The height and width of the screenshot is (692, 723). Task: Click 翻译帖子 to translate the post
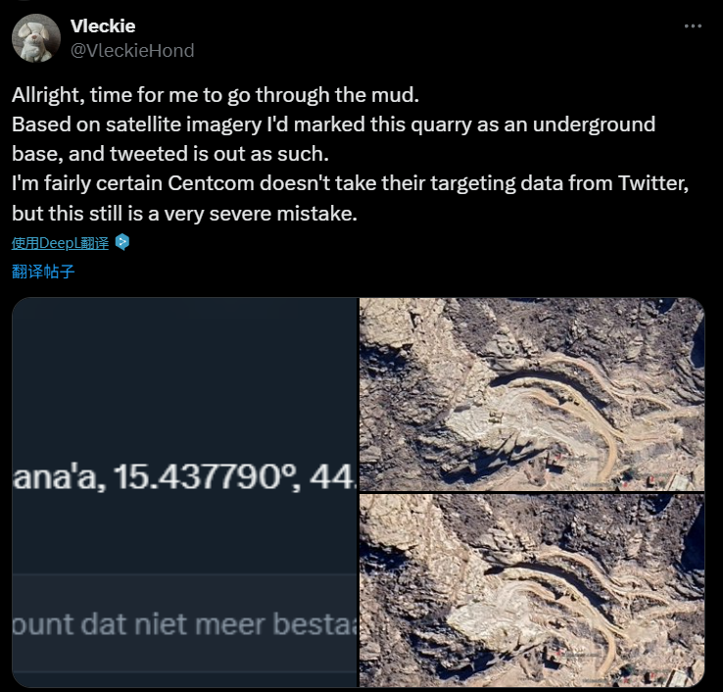coord(43,272)
